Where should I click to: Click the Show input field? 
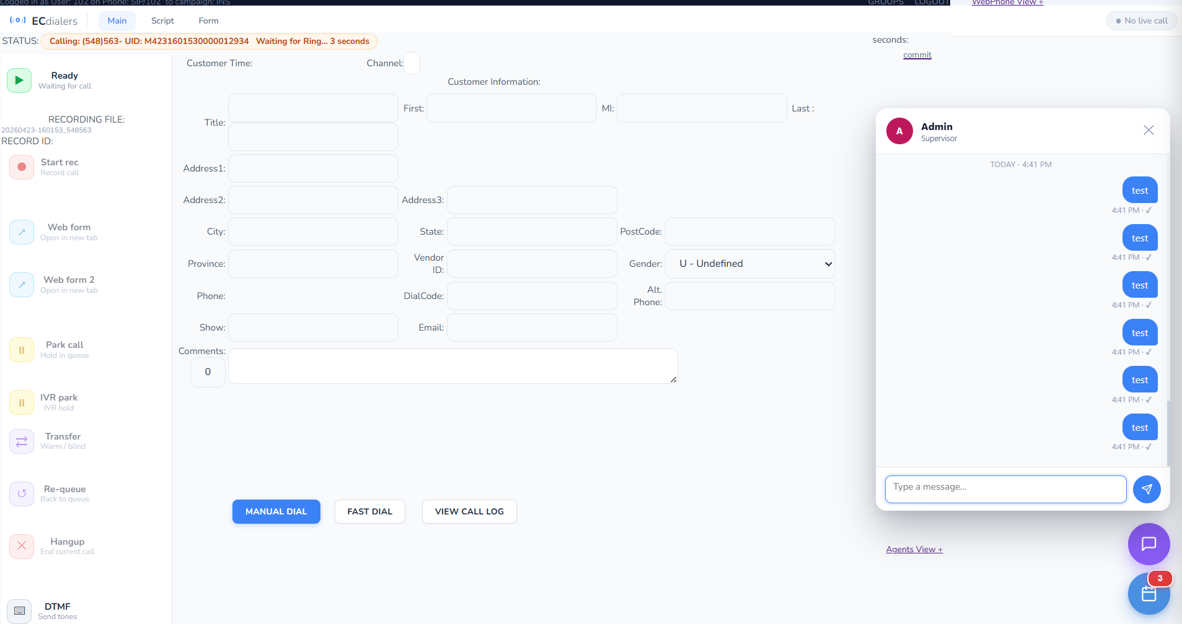click(x=313, y=327)
